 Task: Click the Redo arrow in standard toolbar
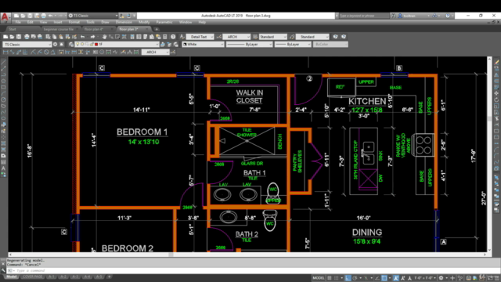pyautogui.click(x=92, y=37)
